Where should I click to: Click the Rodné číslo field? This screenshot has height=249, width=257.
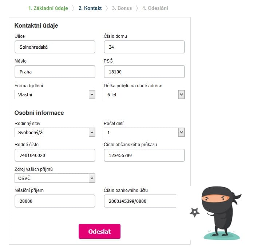[x=55, y=155]
